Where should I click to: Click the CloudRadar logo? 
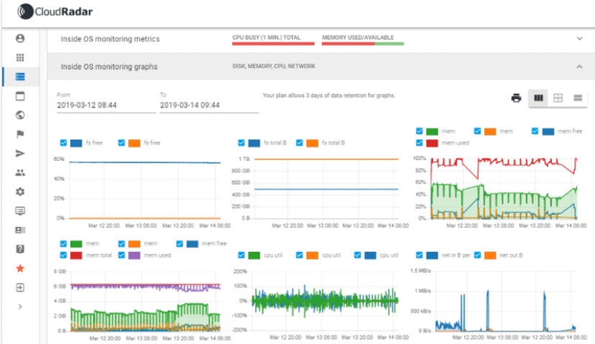click(x=55, y=11)
